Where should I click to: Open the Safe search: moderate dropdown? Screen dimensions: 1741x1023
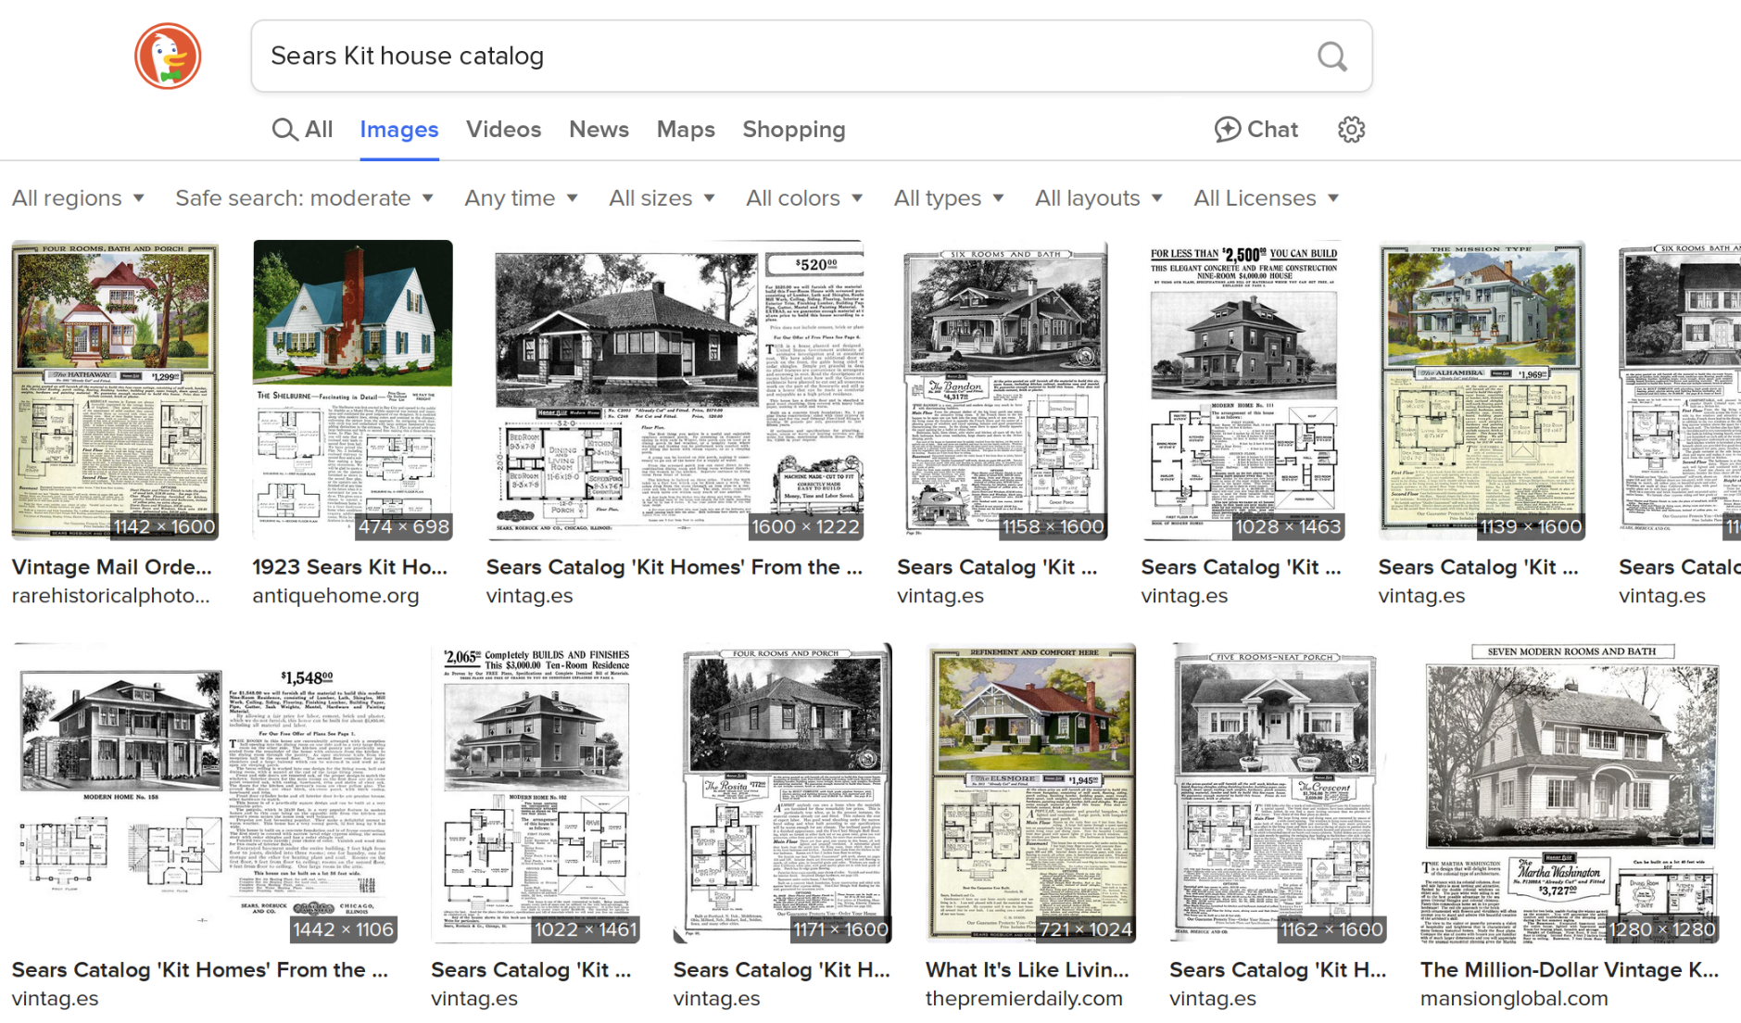click(305, 198)
